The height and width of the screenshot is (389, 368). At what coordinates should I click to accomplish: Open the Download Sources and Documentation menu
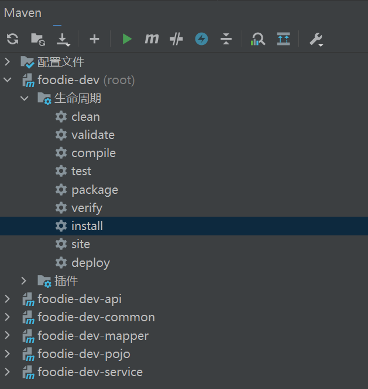coord(63,39)
